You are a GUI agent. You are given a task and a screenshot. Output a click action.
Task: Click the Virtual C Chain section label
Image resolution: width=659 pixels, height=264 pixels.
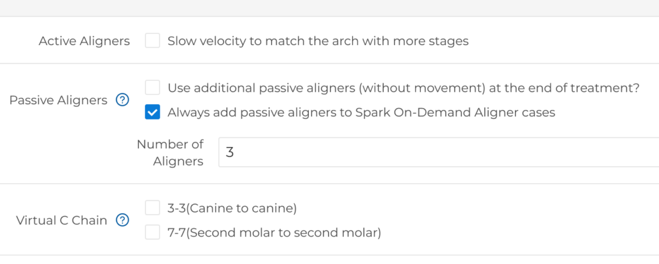pos(62,220)
